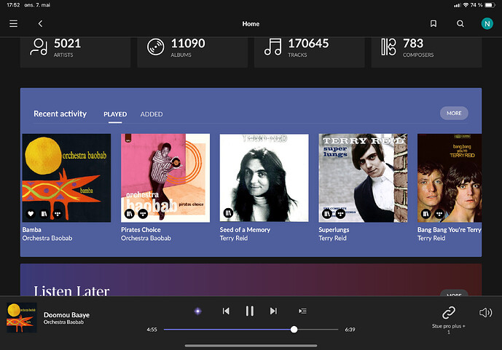
Task: Open Orchestra Baobab artist under Pirates Choice
Action: pos(146,238)
